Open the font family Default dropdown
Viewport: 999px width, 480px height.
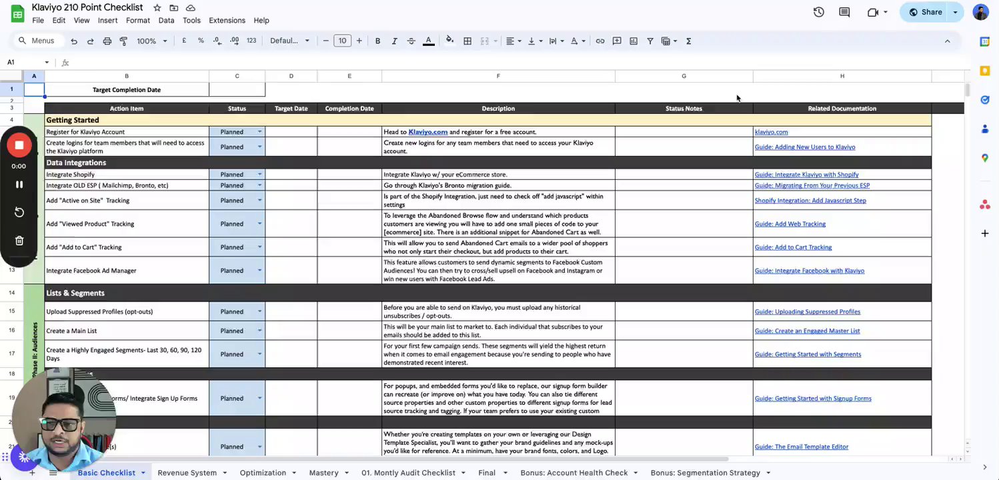pos(289,41)
